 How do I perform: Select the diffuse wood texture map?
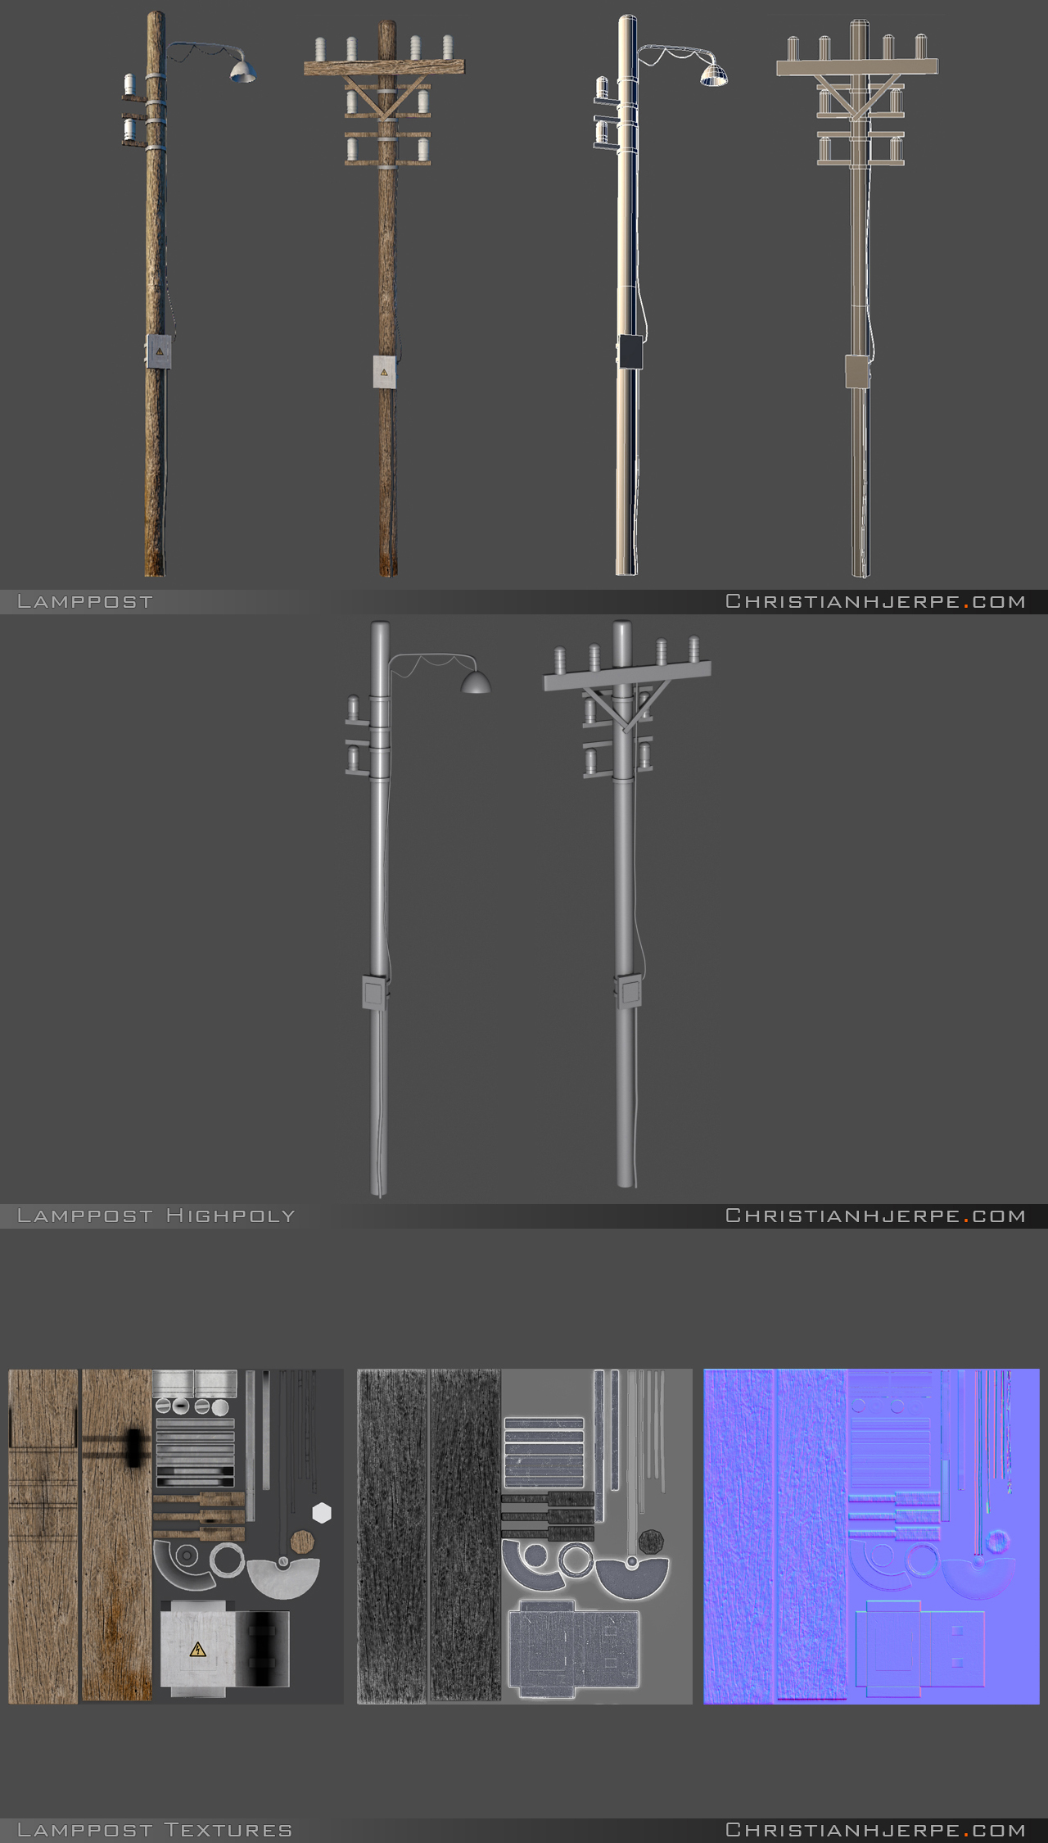[x=176, y=1537]
